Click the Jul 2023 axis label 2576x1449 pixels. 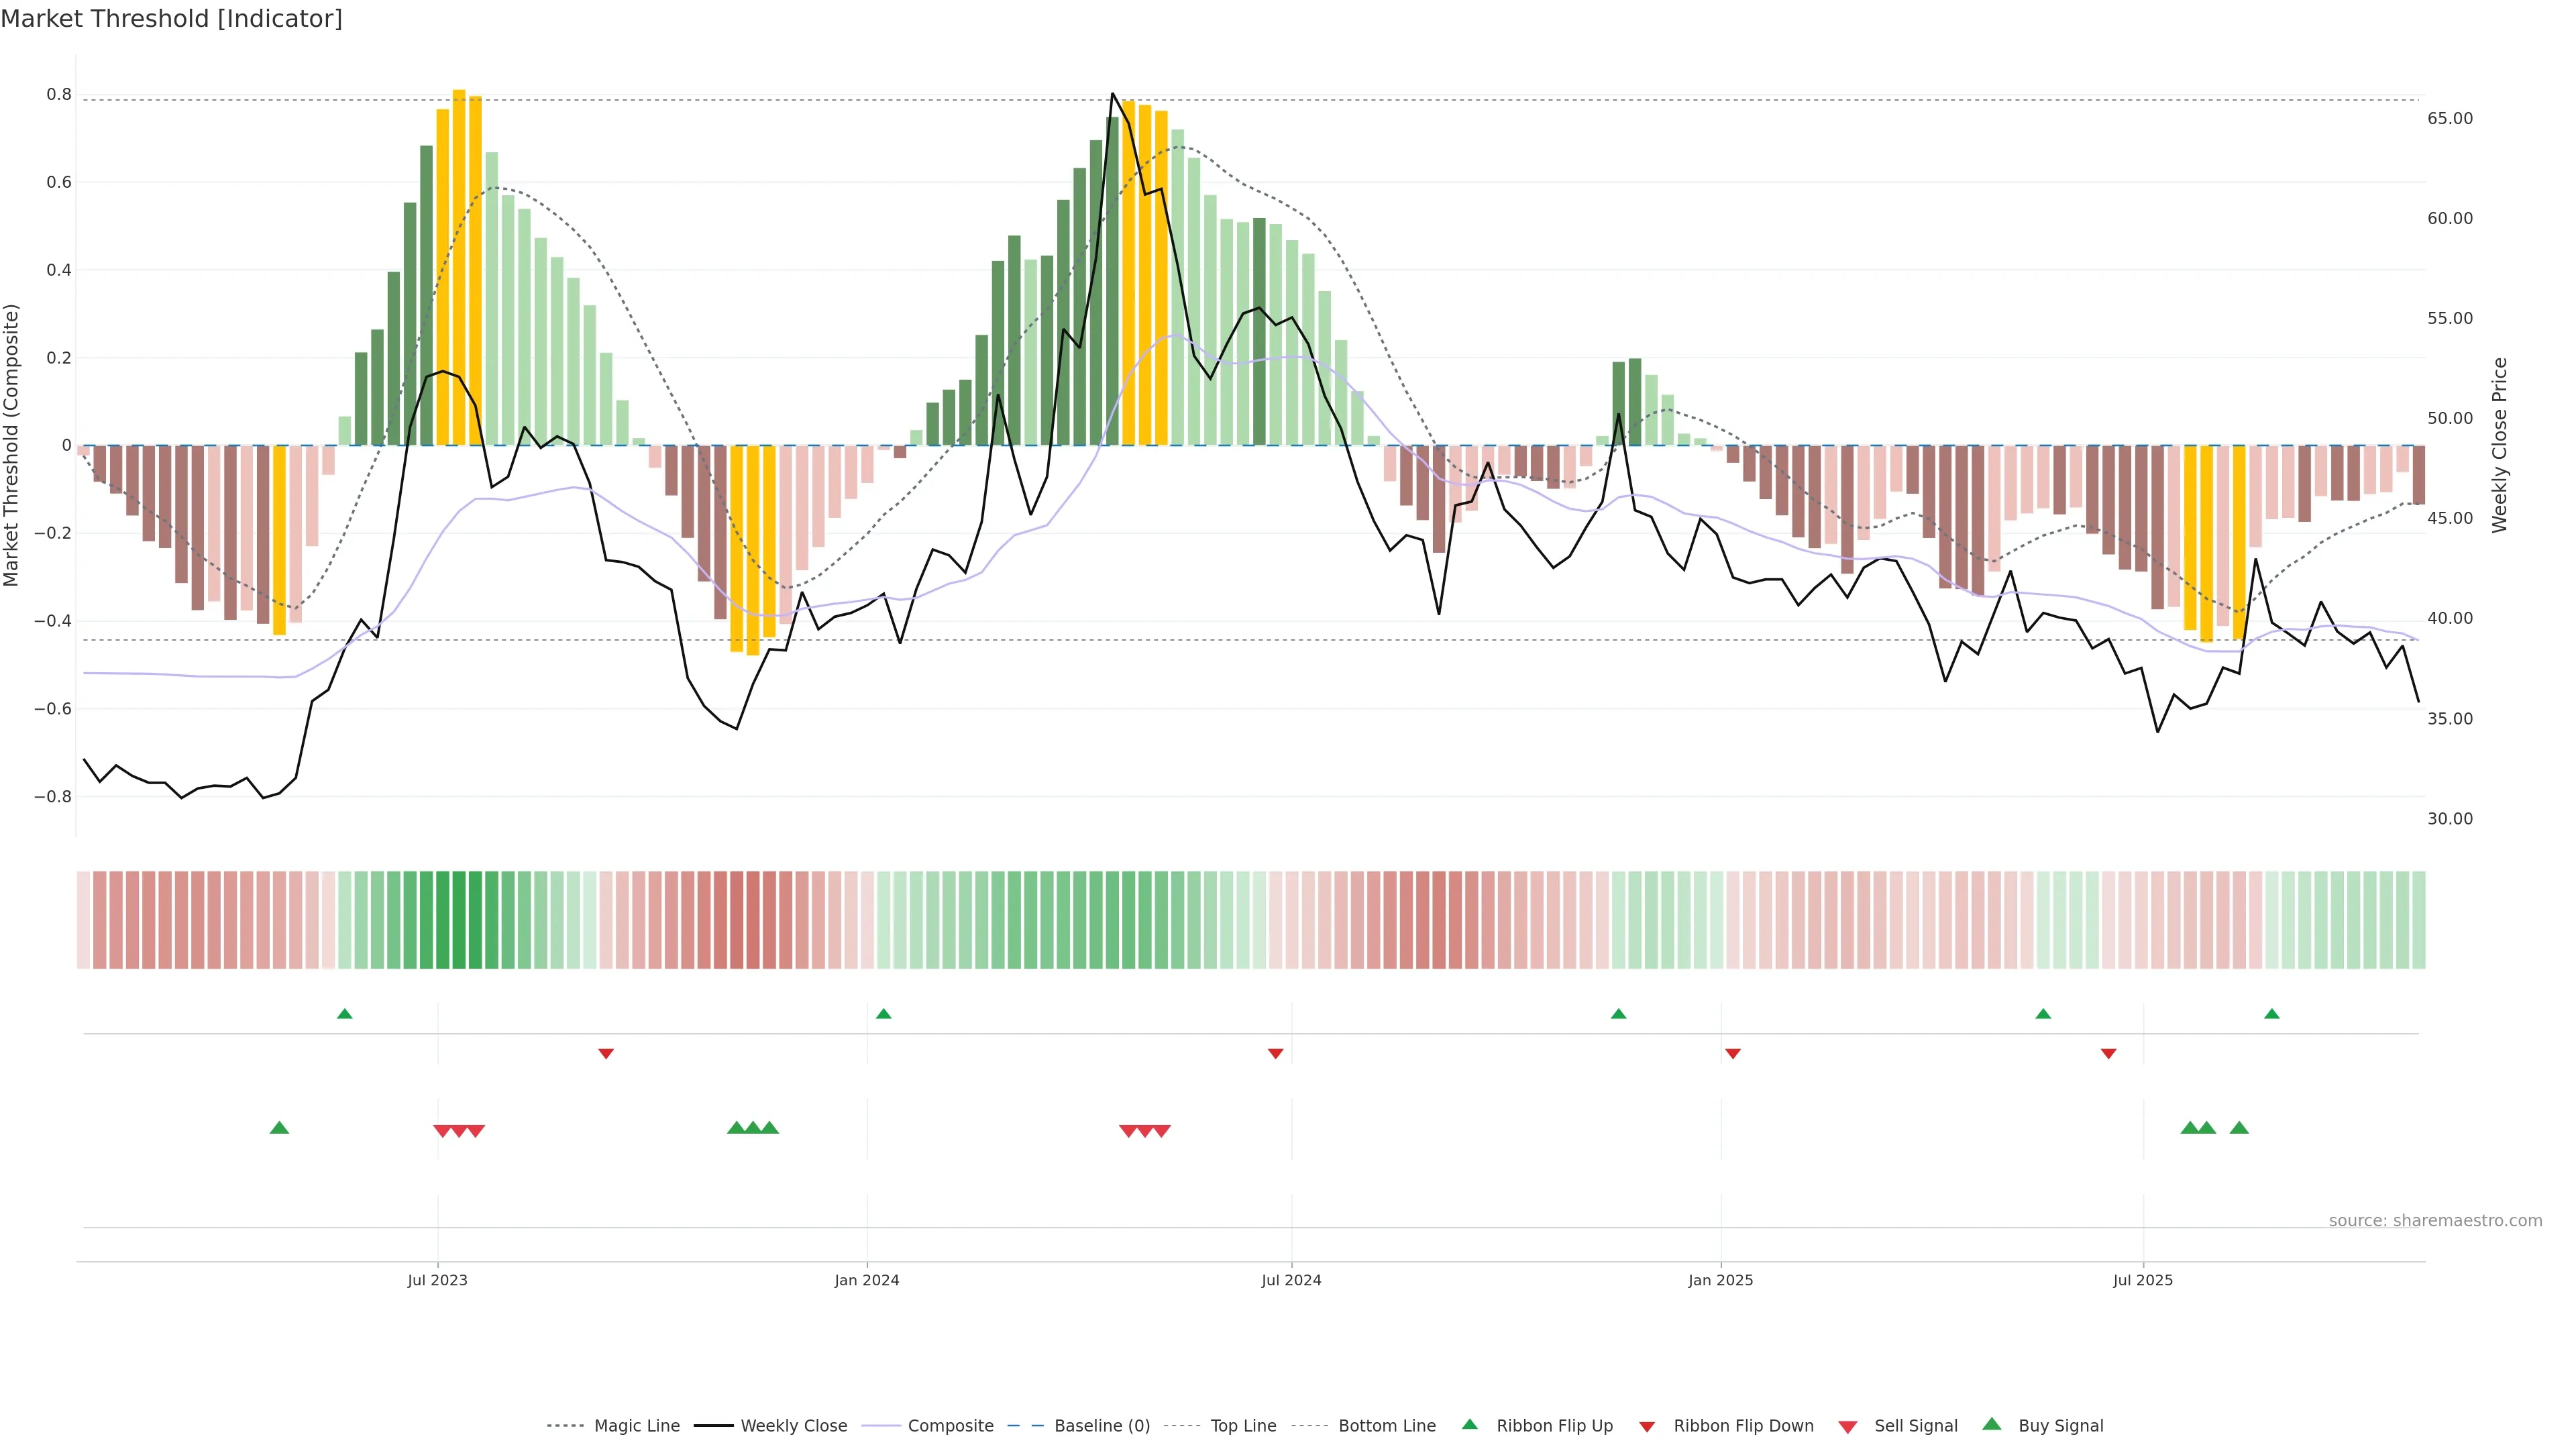[x=437, y=1280]
